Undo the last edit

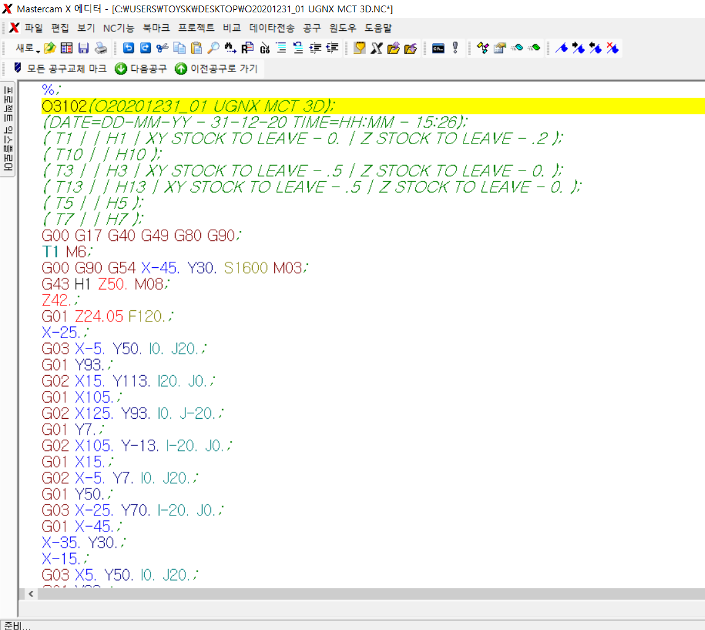coord(129,48)
